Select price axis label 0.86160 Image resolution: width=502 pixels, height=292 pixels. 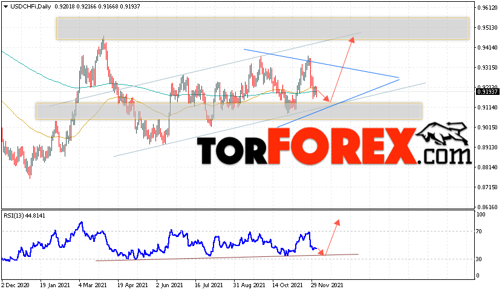pyautogui.click(x=487, y=207)
